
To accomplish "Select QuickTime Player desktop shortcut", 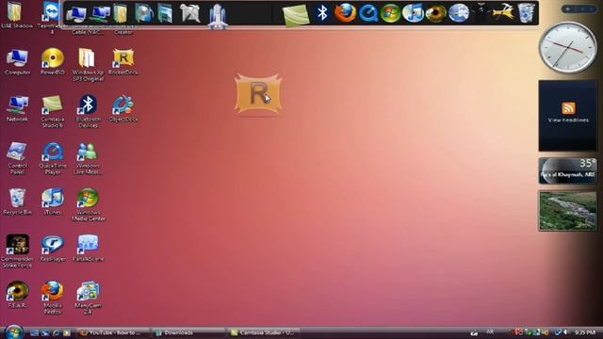I will [x=53, y=158].
